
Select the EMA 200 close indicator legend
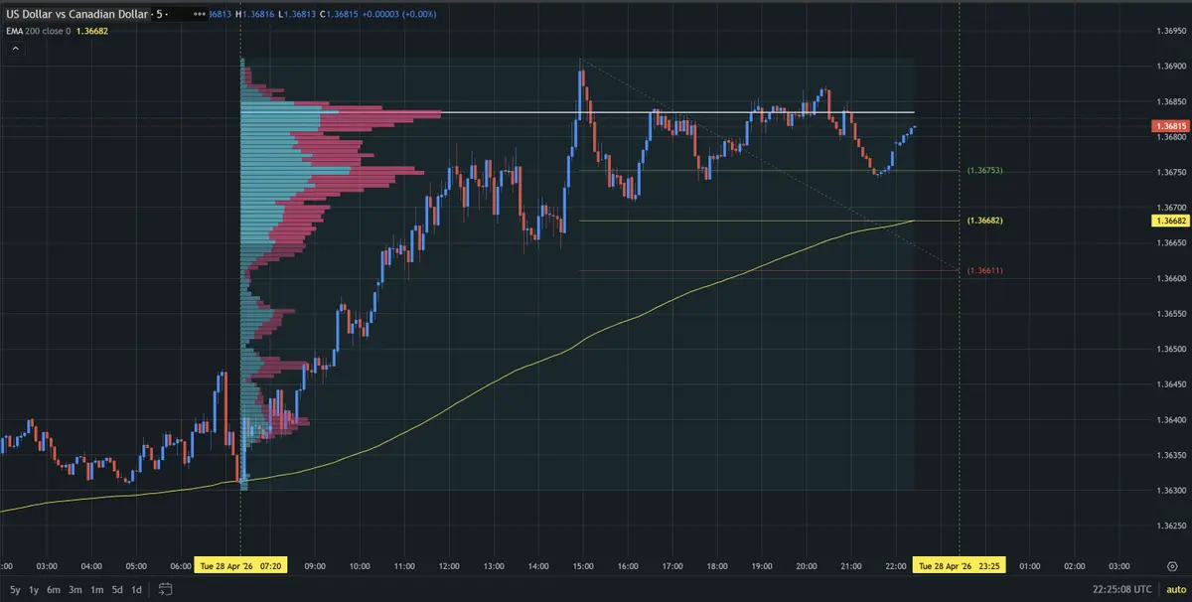point(38,32)
